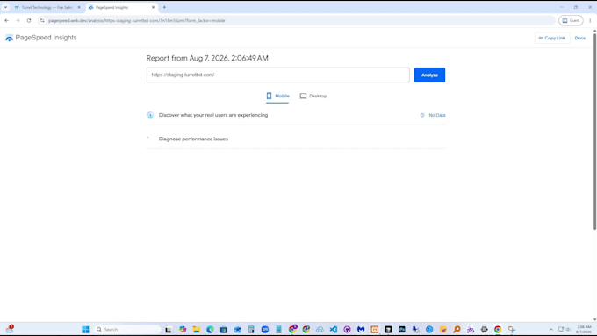Click the info icon beside No Data
Viewport: 597px width, 336px height.
click(x=422, y=115)
